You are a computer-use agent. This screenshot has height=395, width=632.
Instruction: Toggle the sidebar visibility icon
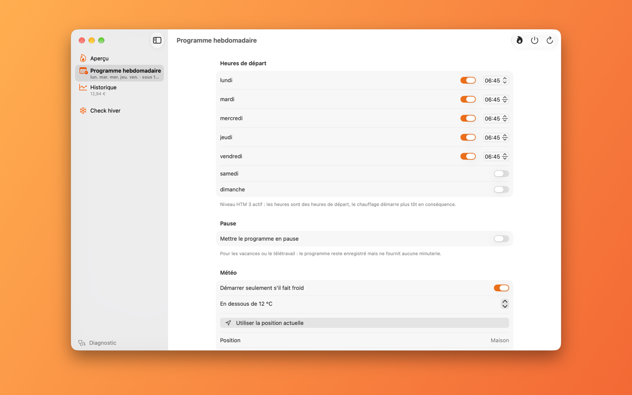point(157,40)
